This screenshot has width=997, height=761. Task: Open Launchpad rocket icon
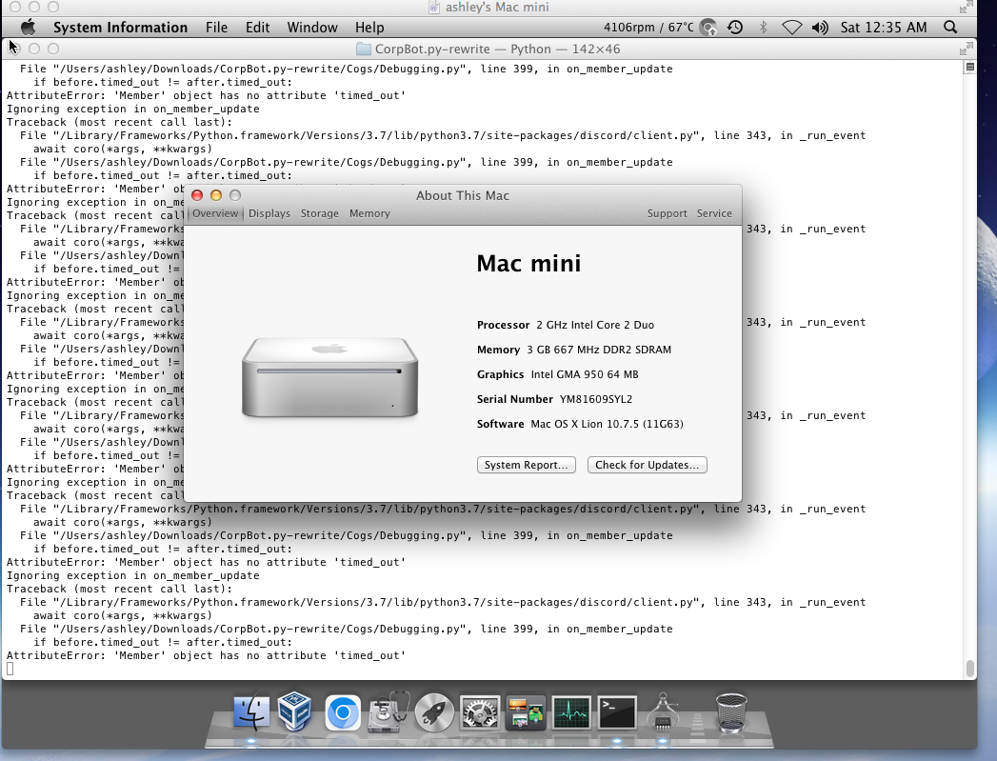click(434, 712)
